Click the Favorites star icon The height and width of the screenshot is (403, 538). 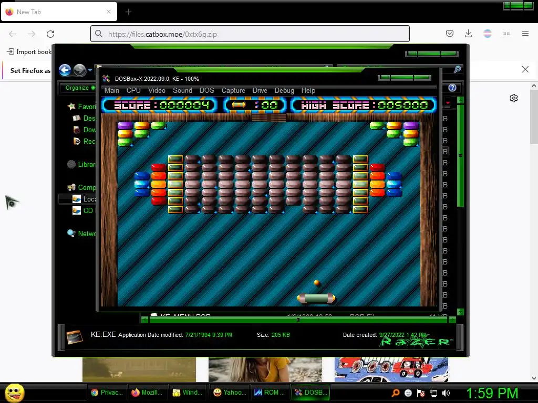[x=71, y=107]
